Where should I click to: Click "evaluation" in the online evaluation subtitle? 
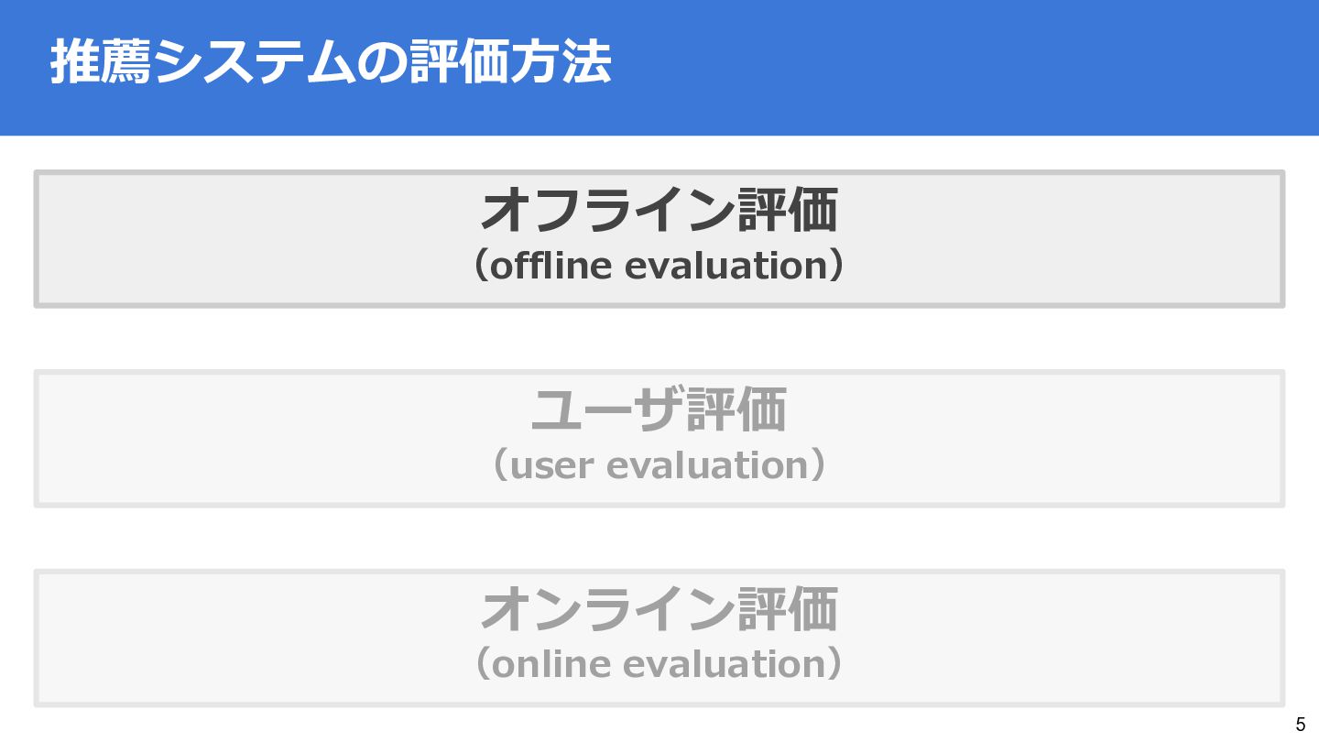[725, 664]
